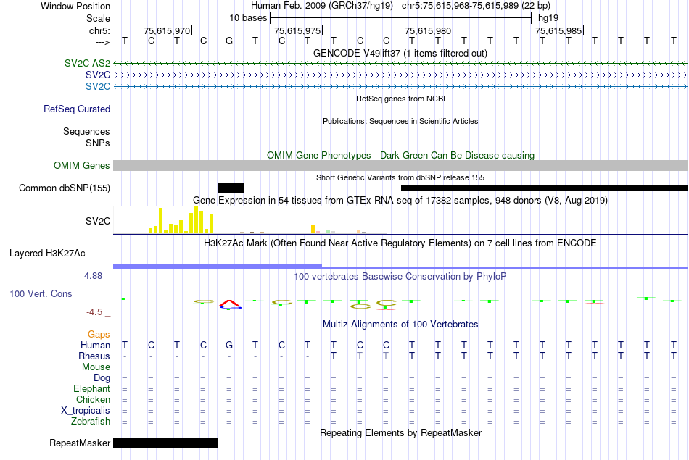Select the 10 bases scale text
The image size is (689, 460).
[x=248, y=18]
